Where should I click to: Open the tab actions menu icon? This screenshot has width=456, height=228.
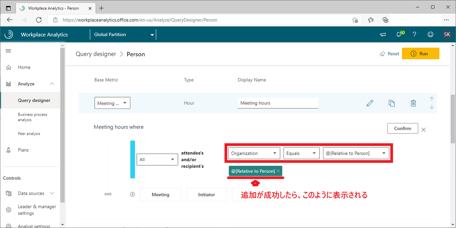pyautogui.click(x=8, y=8)
